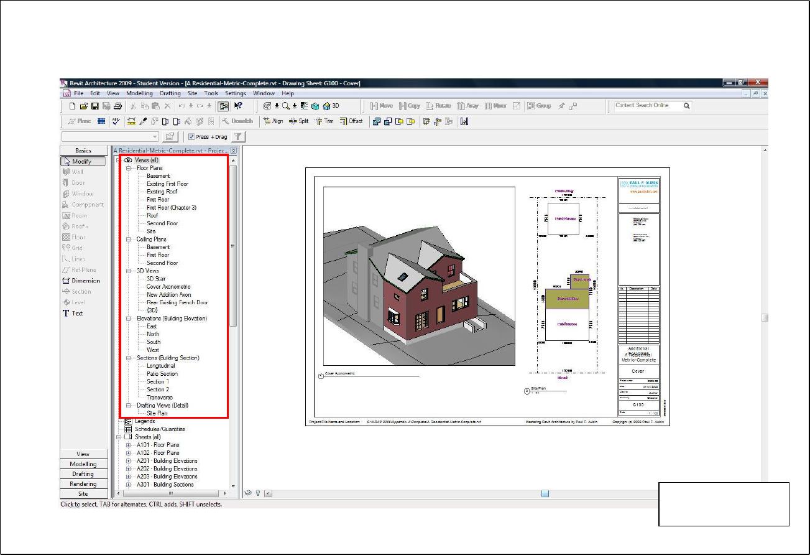Open the type selector dropdown
The height and width of the screenshot is (555, 810).
pos(155,137)
